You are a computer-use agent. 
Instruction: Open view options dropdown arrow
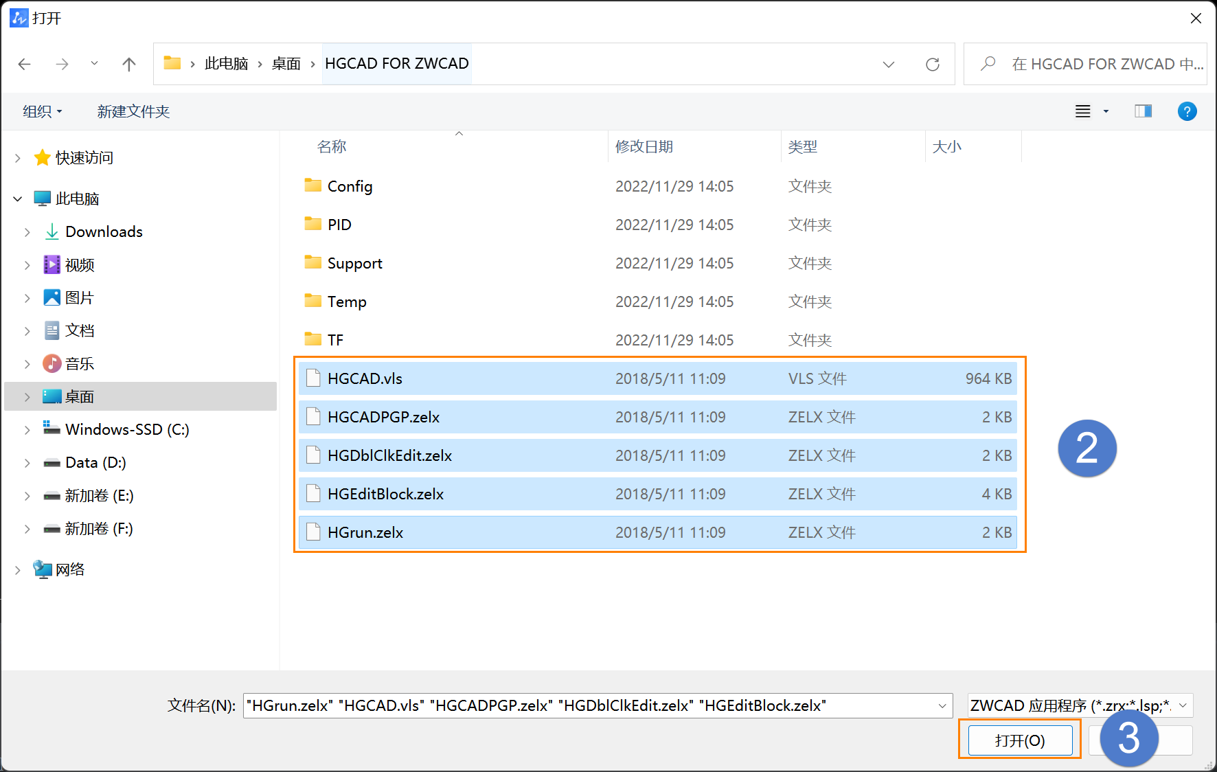1106,111
